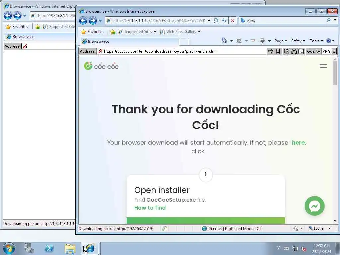Open Windows Explorer folder in taskbar

[70, 248]
